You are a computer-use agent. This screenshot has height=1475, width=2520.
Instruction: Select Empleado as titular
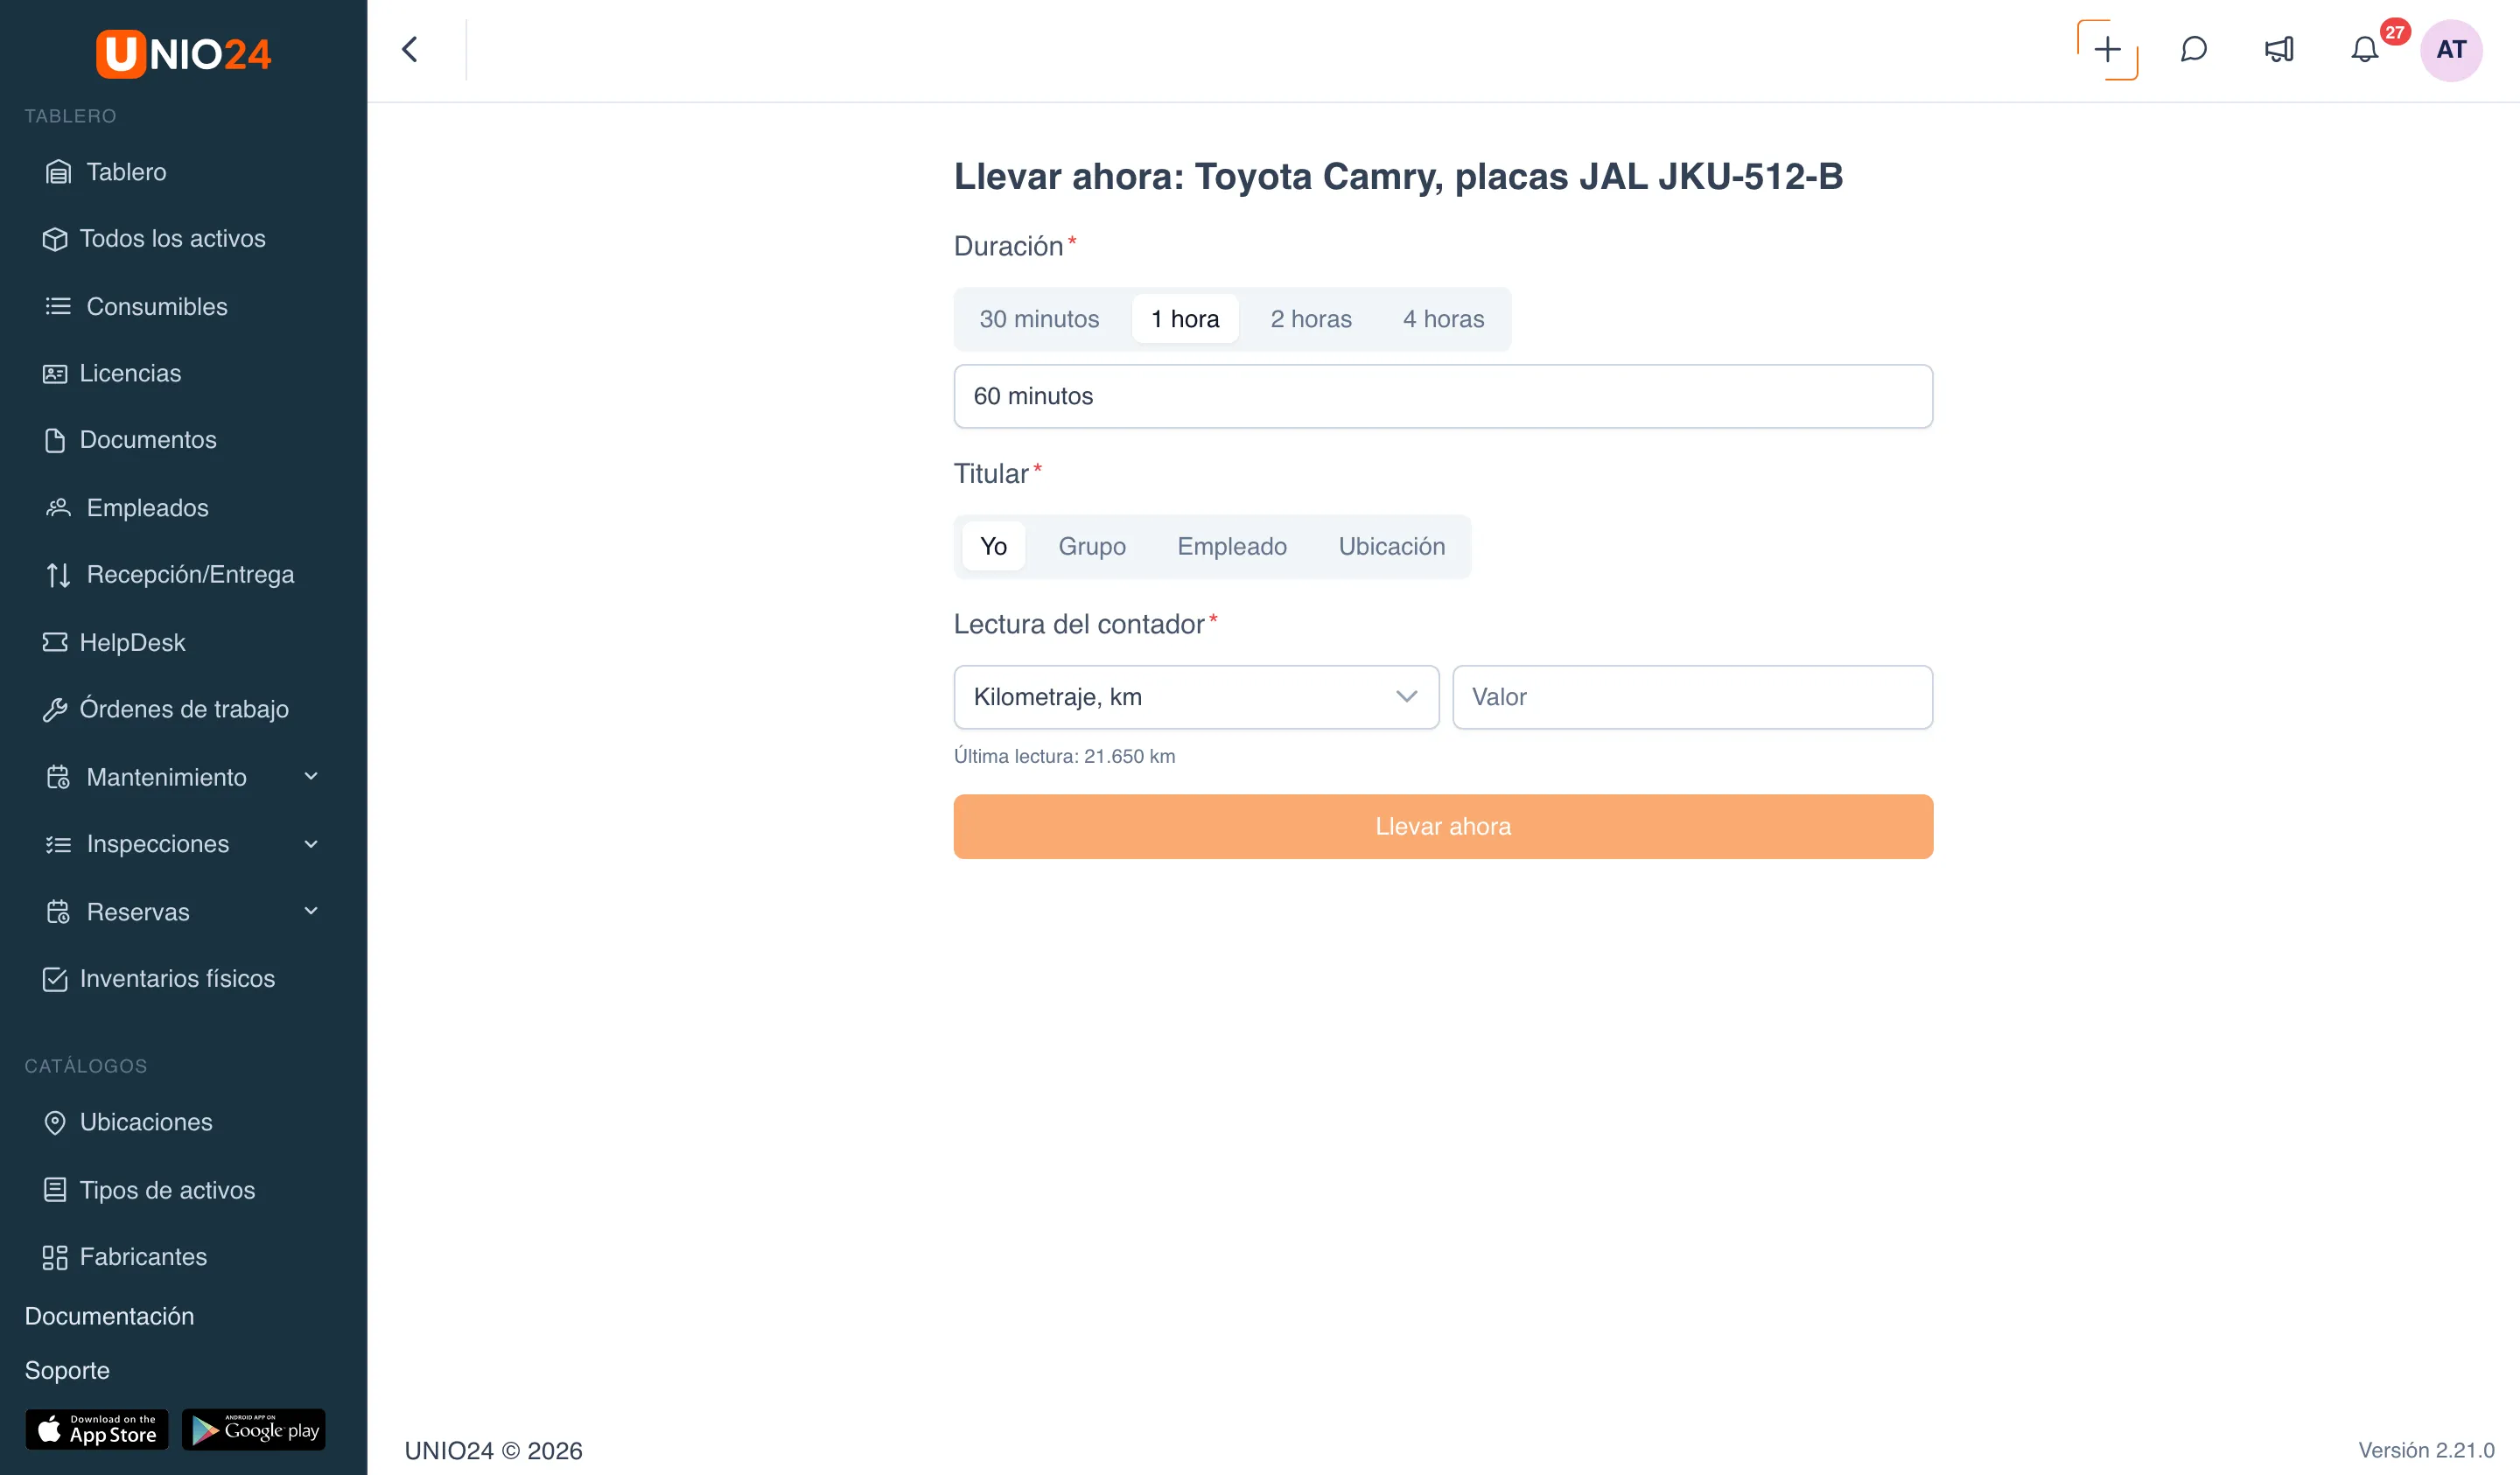[1232, 546]
